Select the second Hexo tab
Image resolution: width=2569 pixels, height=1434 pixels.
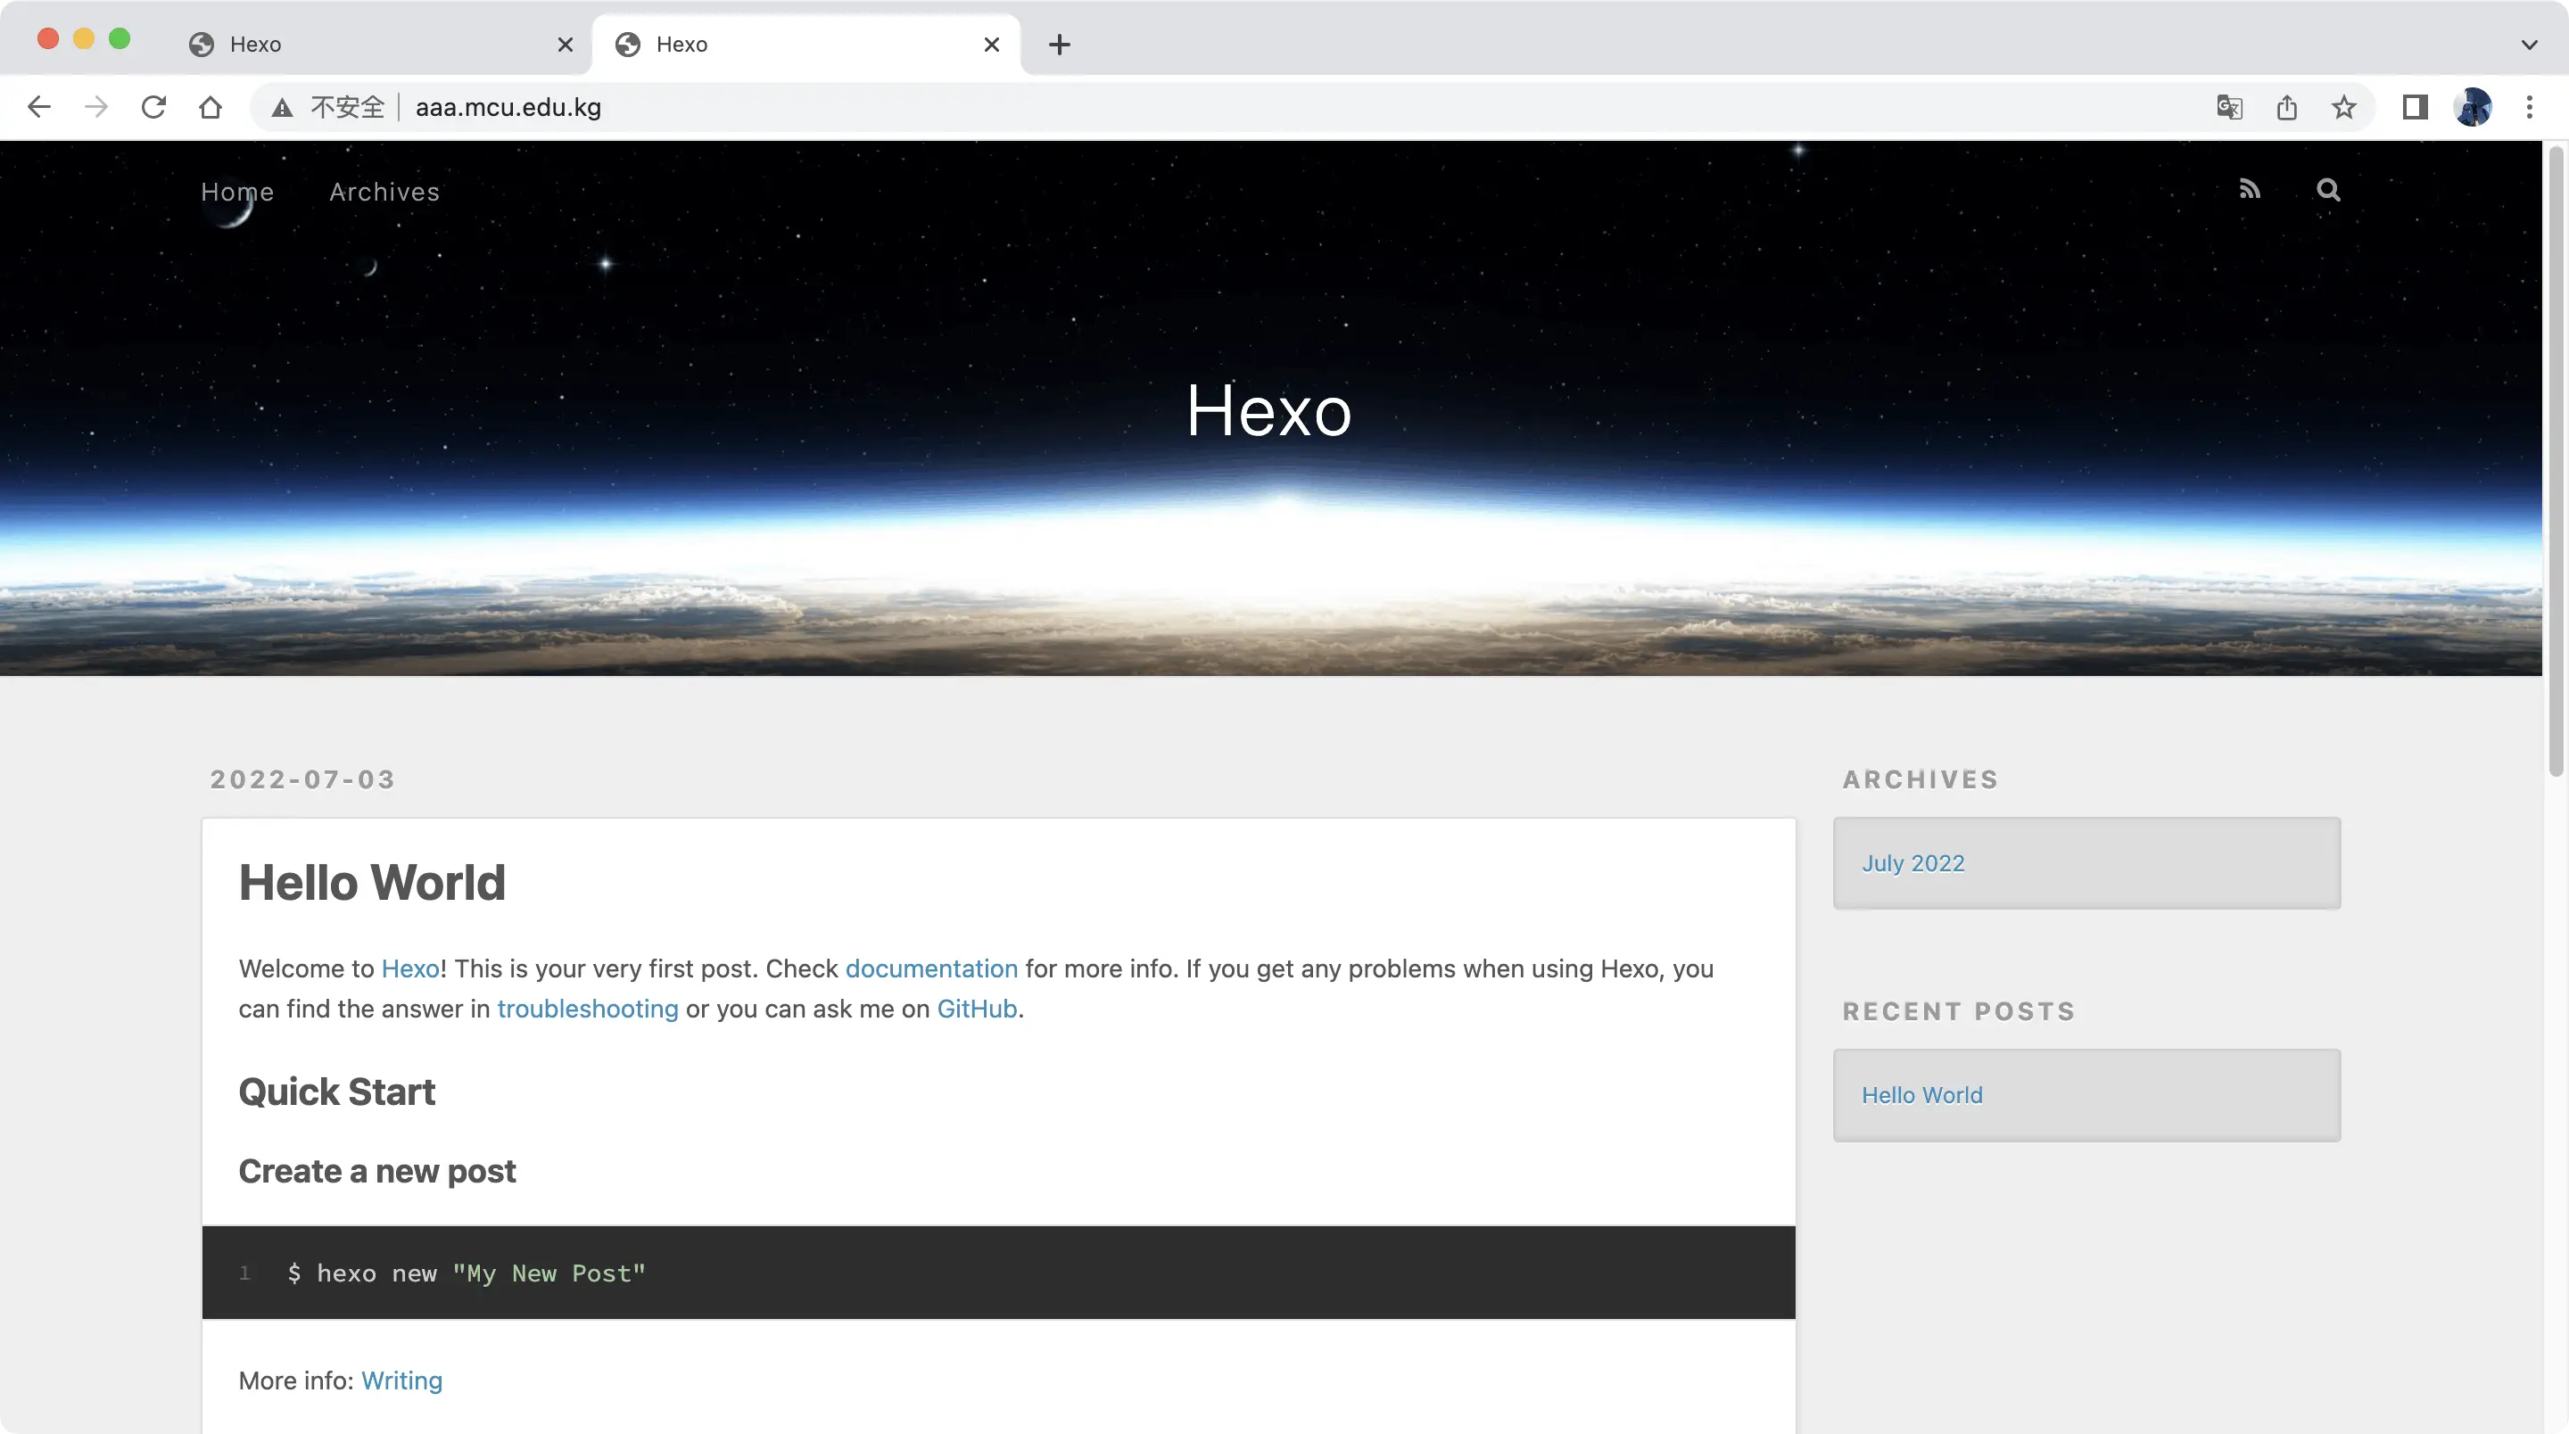pyautogui.click(x=805, y=45)
